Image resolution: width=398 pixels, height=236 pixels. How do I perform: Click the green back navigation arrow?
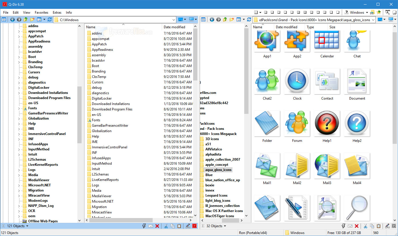point(12,19)
